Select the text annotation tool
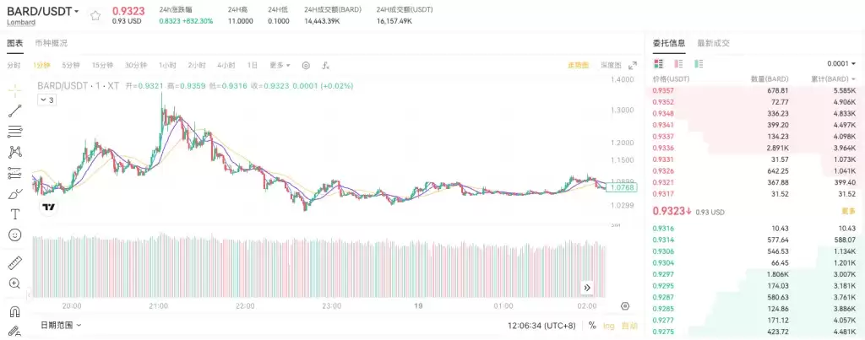 pos(14,213)
